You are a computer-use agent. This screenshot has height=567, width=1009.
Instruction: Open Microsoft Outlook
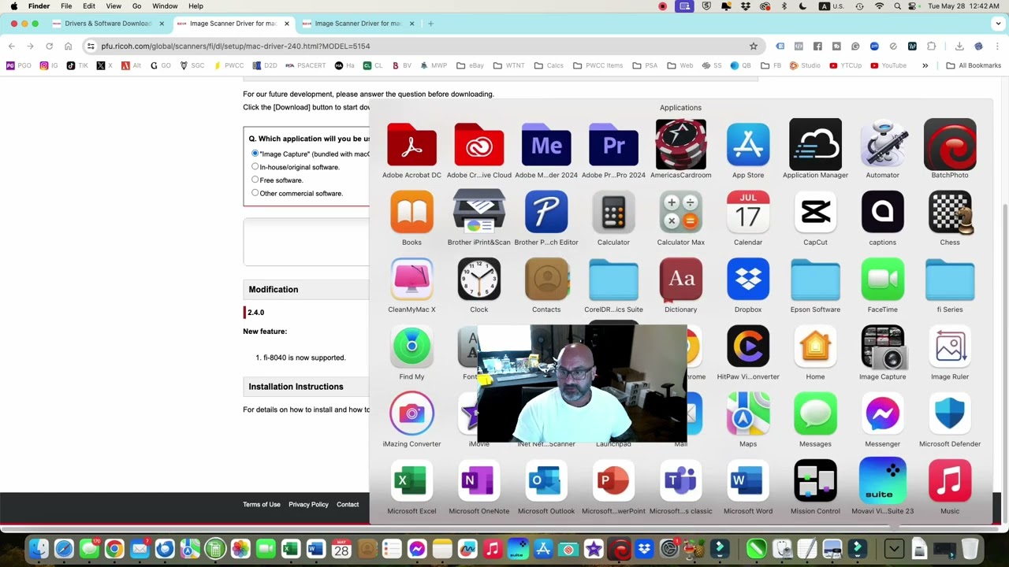(x=546, y=481)
